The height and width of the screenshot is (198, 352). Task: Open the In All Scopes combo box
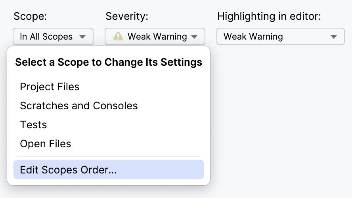(x=53, y=36)
